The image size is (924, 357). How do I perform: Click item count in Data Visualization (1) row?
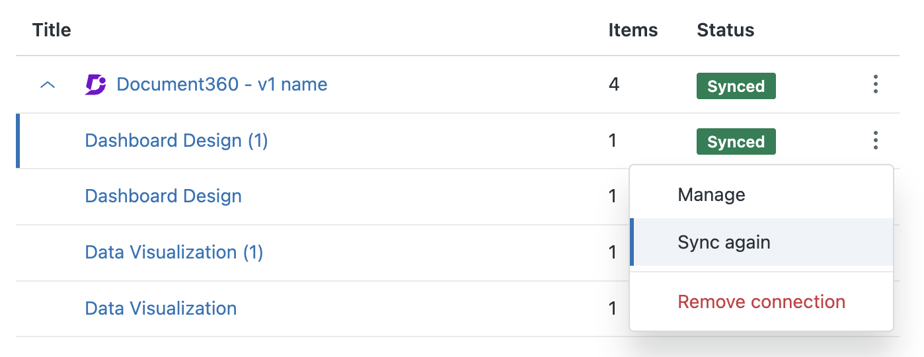pyautogui.click(x=613, y=253)
